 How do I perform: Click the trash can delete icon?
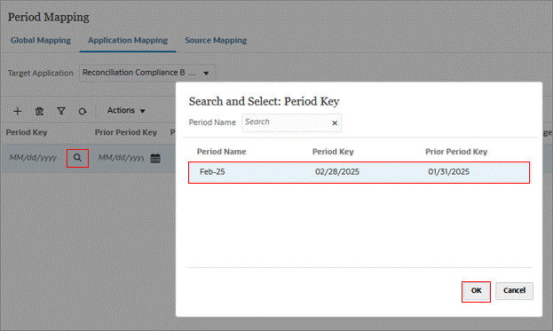click(x=39, y=112)
